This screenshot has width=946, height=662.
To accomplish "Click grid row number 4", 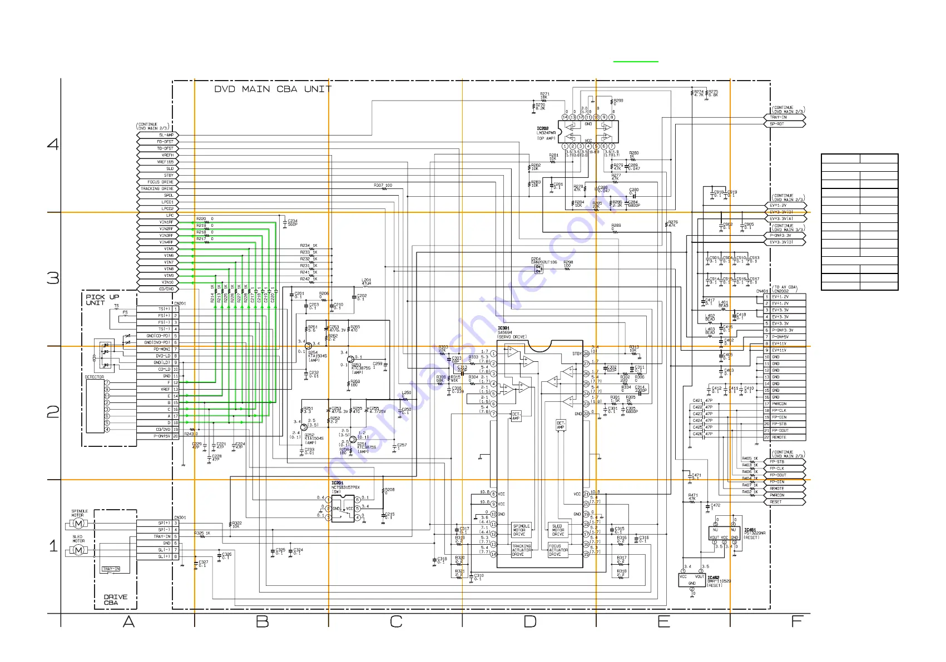I will pyautogui.click(x=53, y=145).
